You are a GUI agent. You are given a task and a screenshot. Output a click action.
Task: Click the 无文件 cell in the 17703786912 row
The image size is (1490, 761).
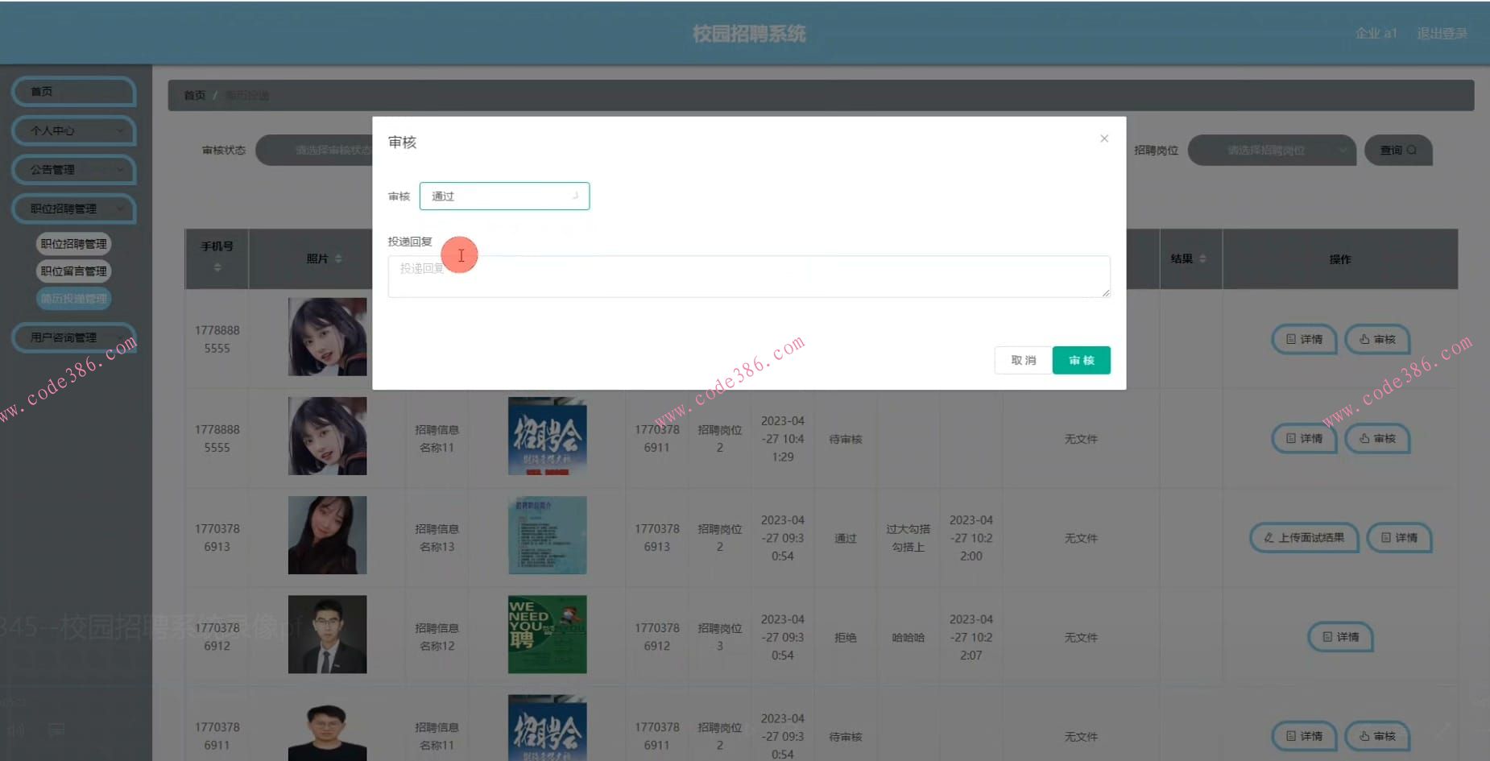(x=1081, y=637)
